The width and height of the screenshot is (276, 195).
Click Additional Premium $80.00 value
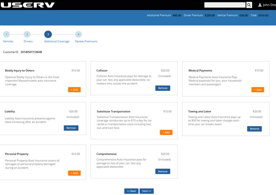[x=177, y=16]
